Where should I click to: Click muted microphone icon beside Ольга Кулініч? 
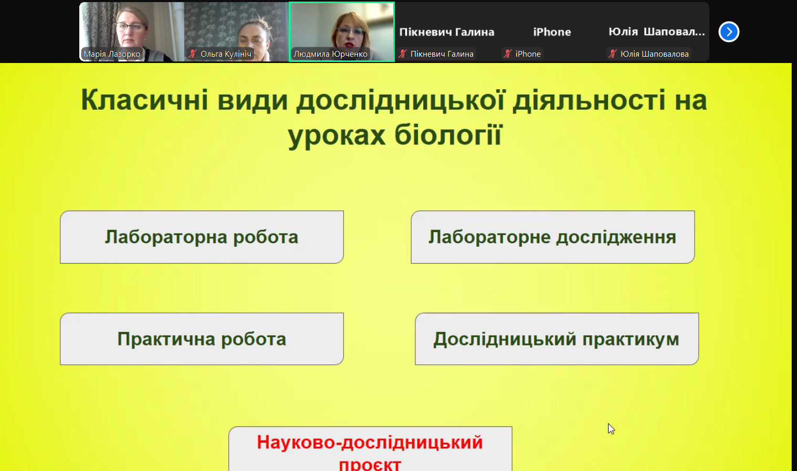pyautogui.click(x=193, y=54)
